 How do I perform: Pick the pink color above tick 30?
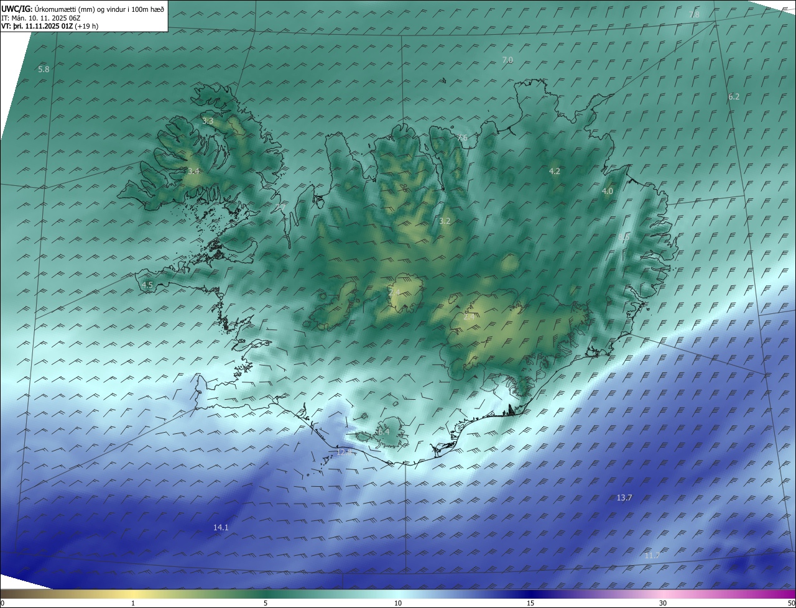[663, 594]
